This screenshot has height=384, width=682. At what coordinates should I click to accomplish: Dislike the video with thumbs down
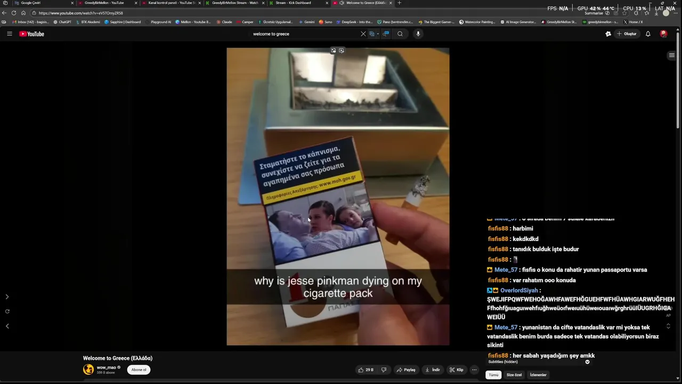point(384,370)
